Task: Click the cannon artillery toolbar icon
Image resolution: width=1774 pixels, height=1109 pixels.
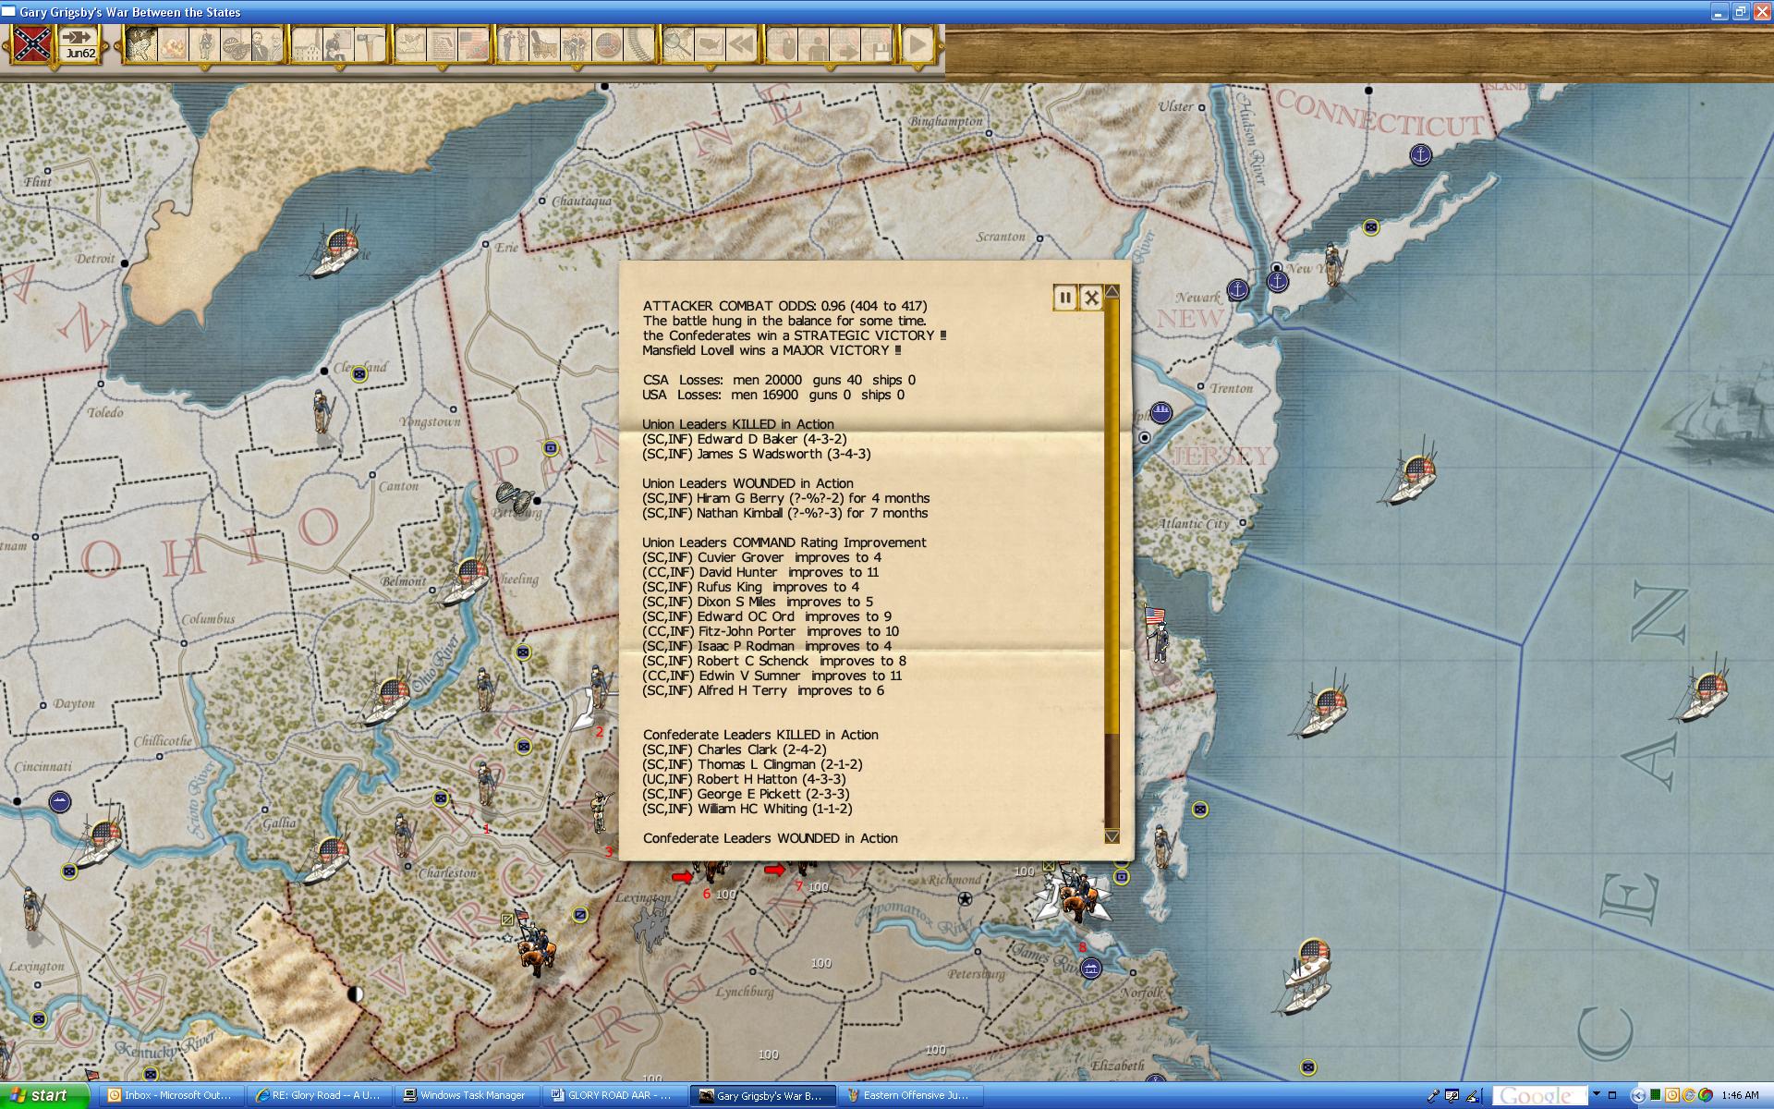Action: coord(236,44)
